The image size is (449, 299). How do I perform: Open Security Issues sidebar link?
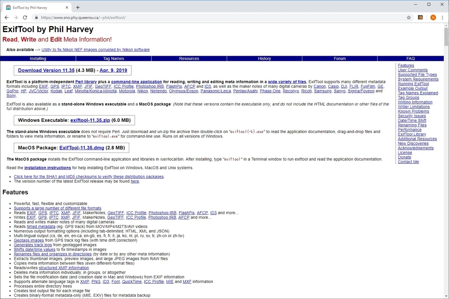[x=412, y=116]
